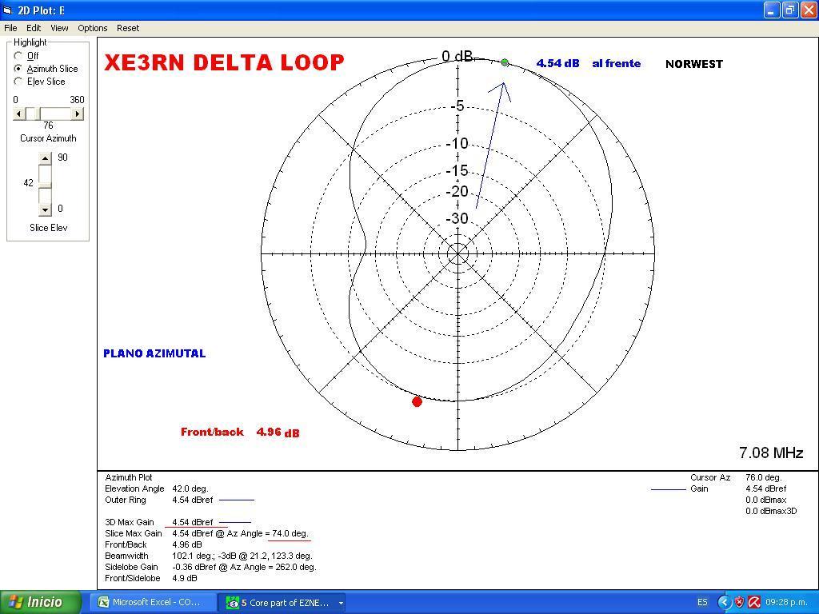This screenshot has width=819, height=614.
Task: Expand the EZNEC grouped taskbar dropdown
Action: pyautogui.click(x=341, y=603)
